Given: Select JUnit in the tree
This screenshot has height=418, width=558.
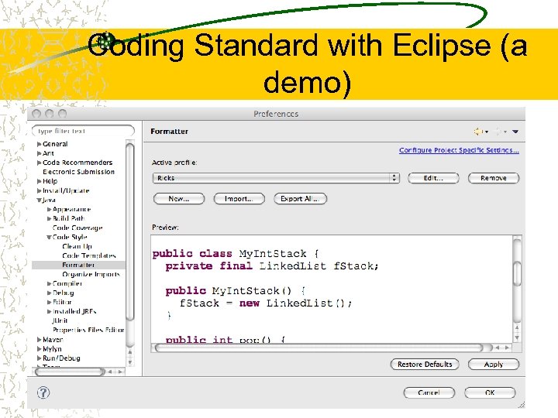Looking at the screenshot, I should 60,320.
